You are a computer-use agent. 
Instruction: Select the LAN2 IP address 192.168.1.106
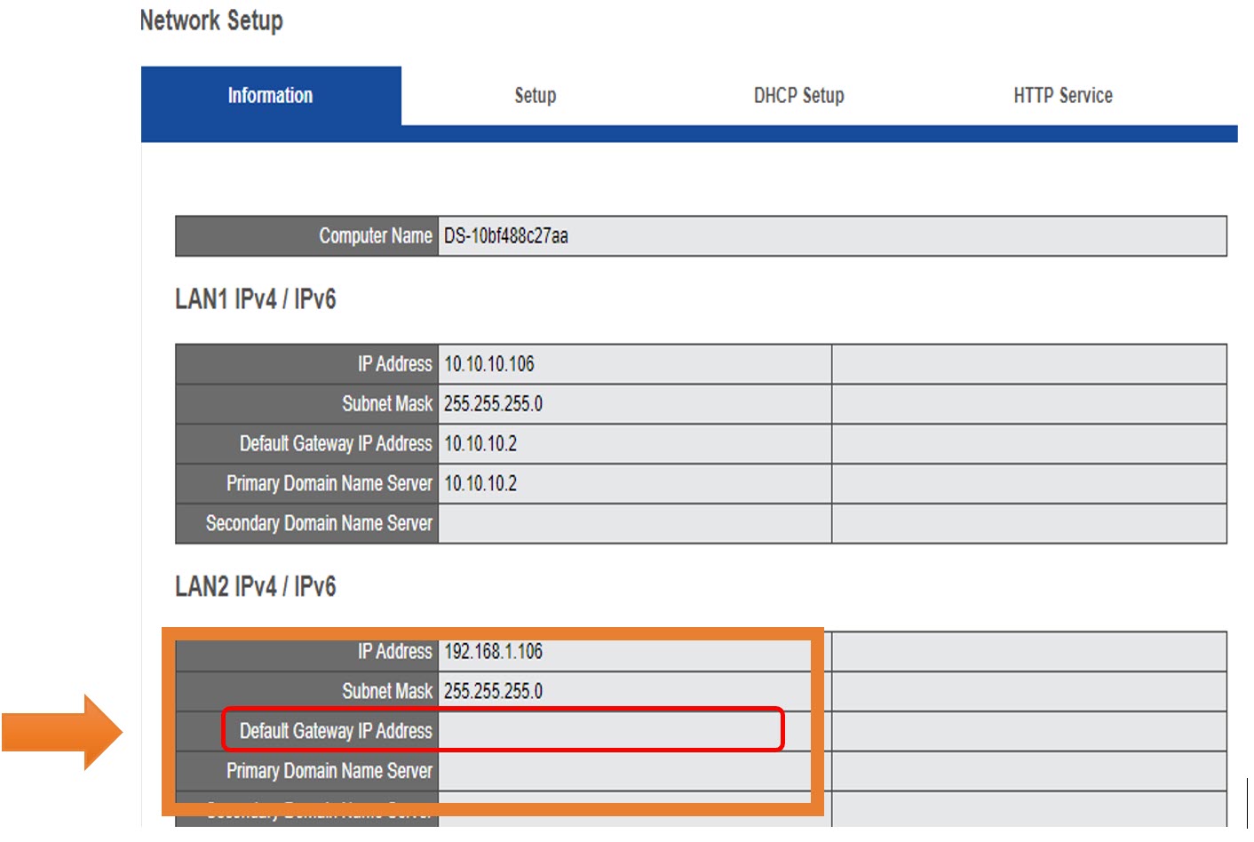click(493, 652)
